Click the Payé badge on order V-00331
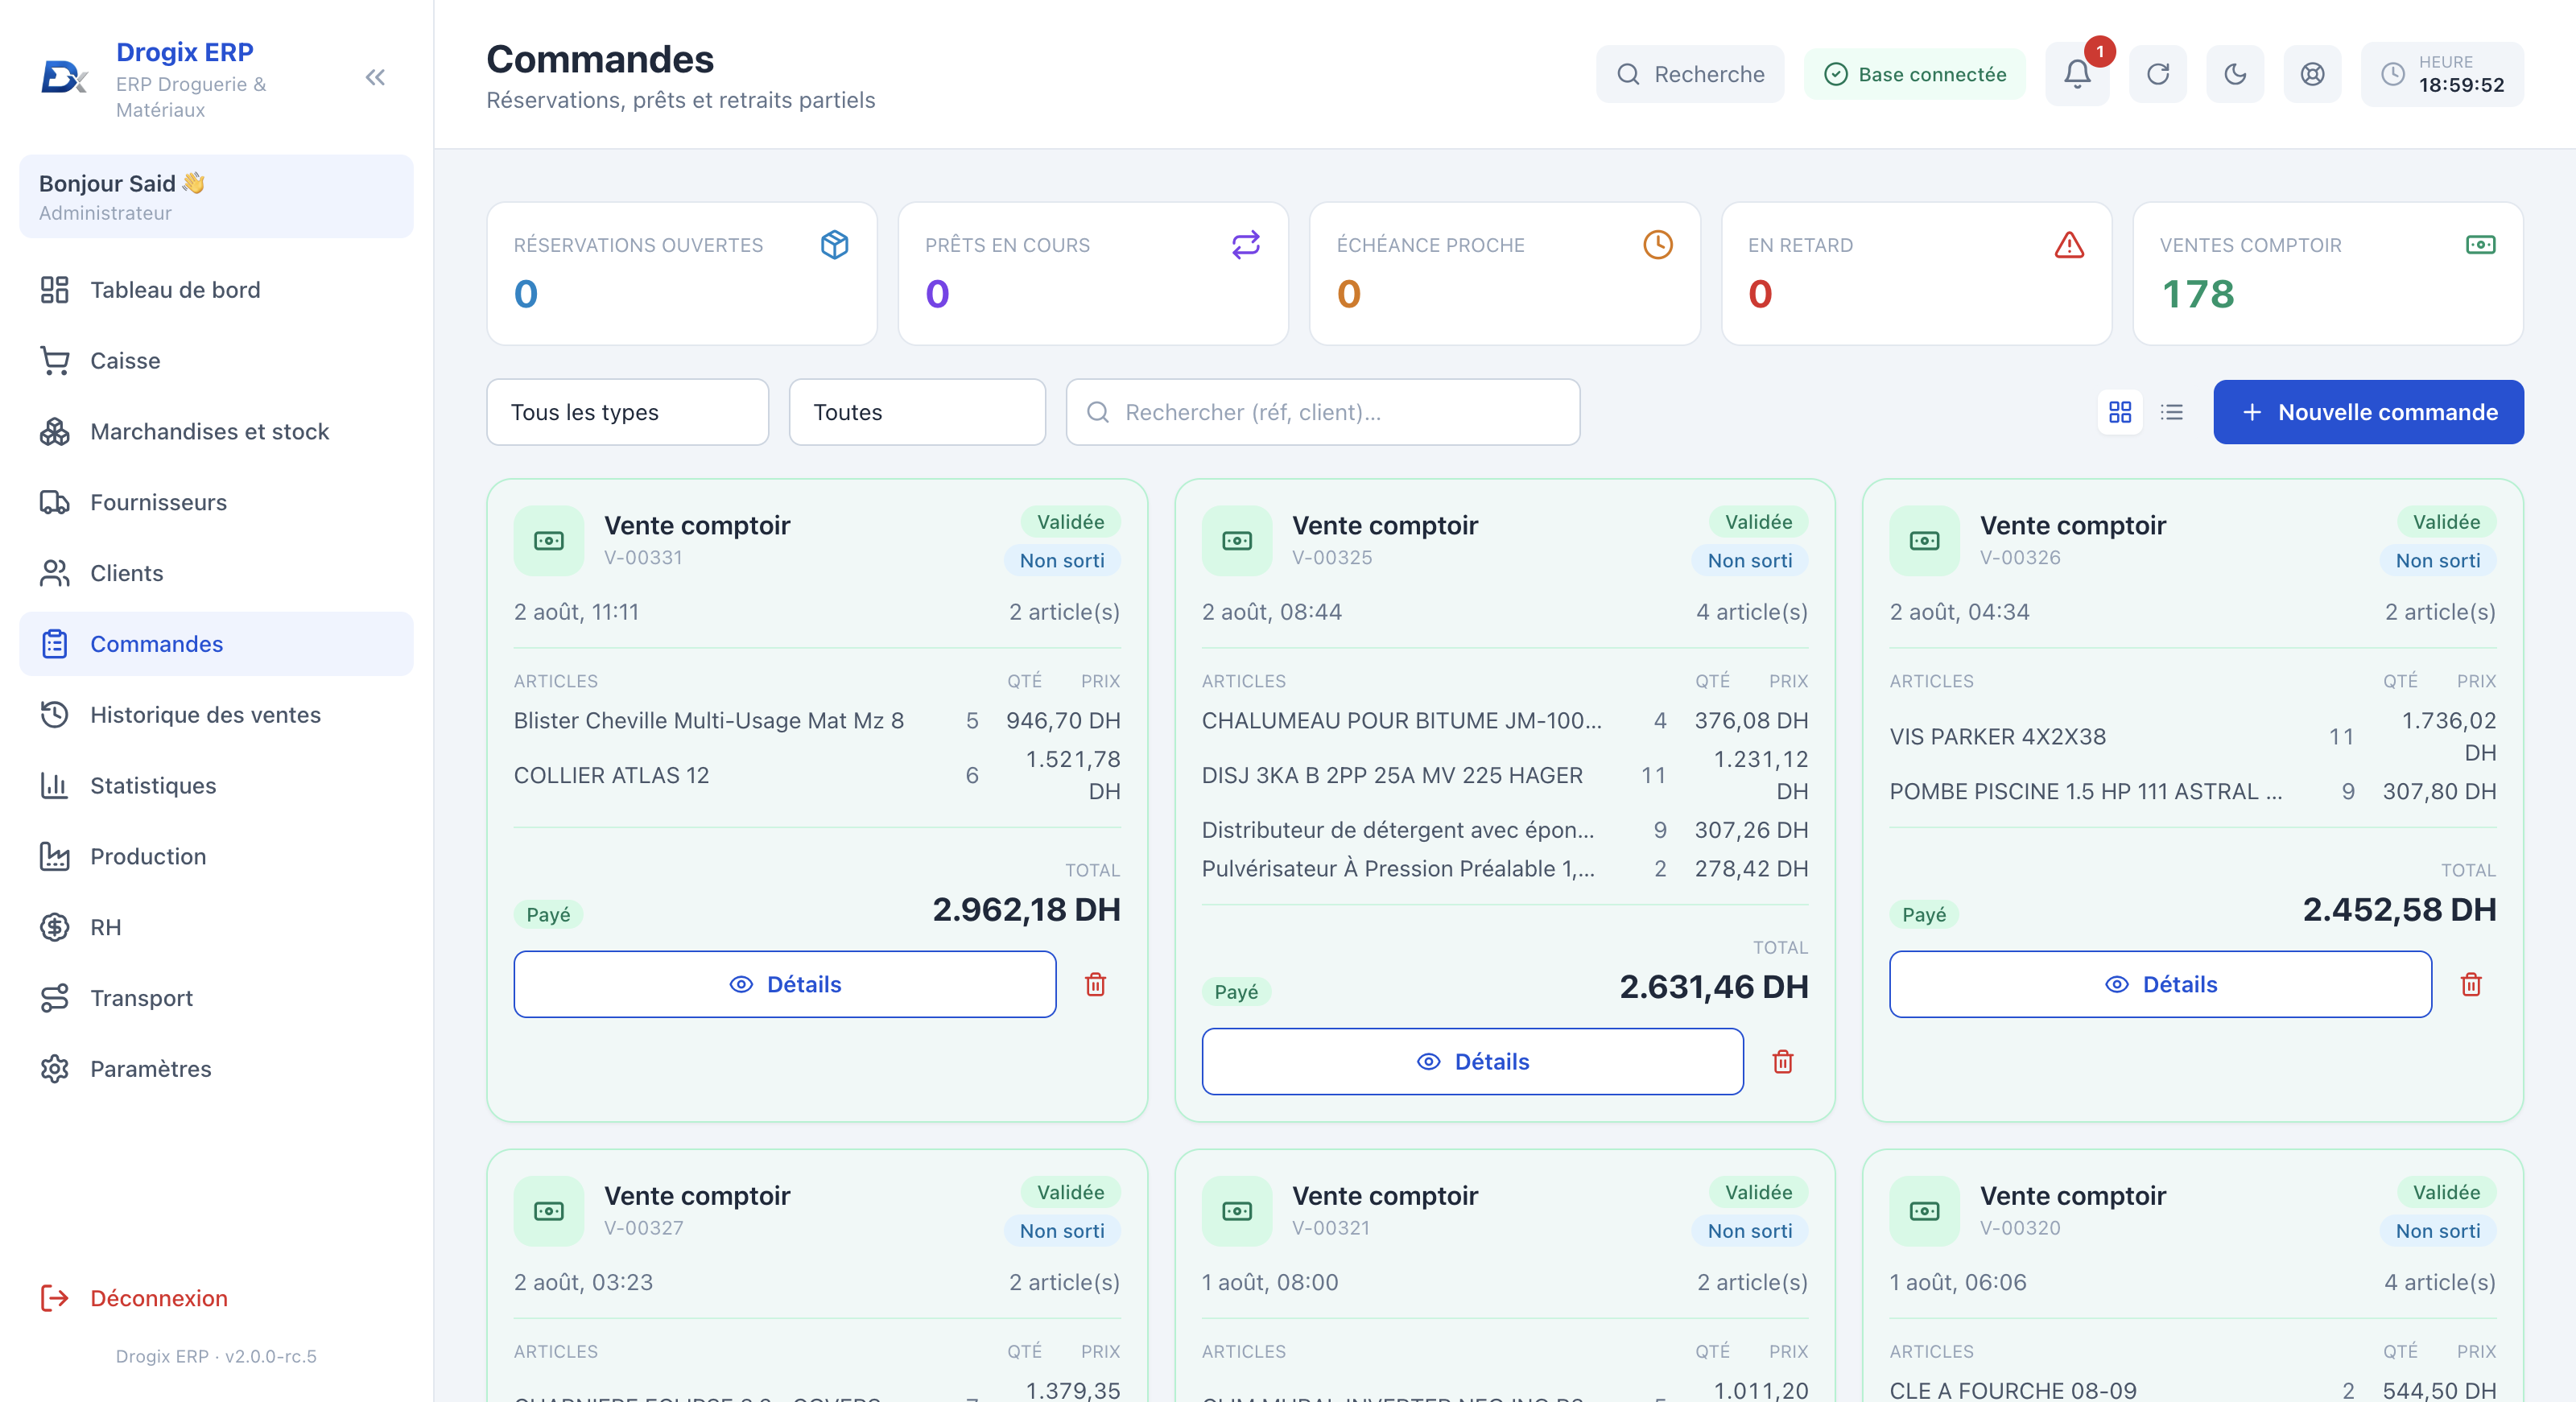Image resolution: width=2576 pixels, height=1402 pixels. (x=548, y=915)
